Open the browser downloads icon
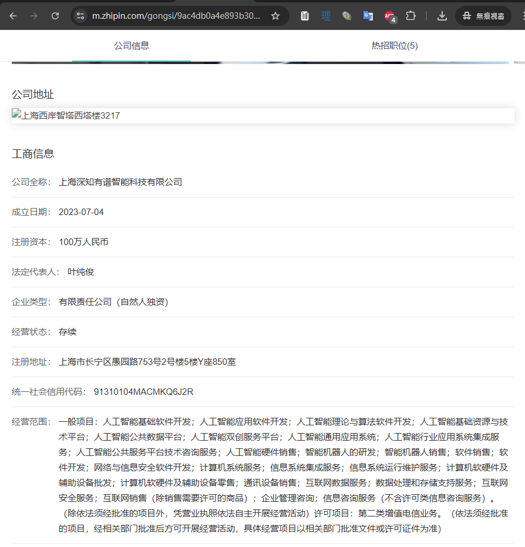This screenshot has height=547, width=525. coord(442,16)
